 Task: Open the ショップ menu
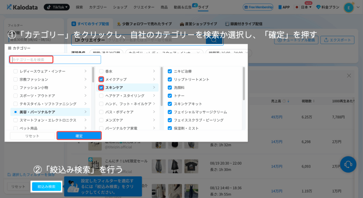pos(120,7)
